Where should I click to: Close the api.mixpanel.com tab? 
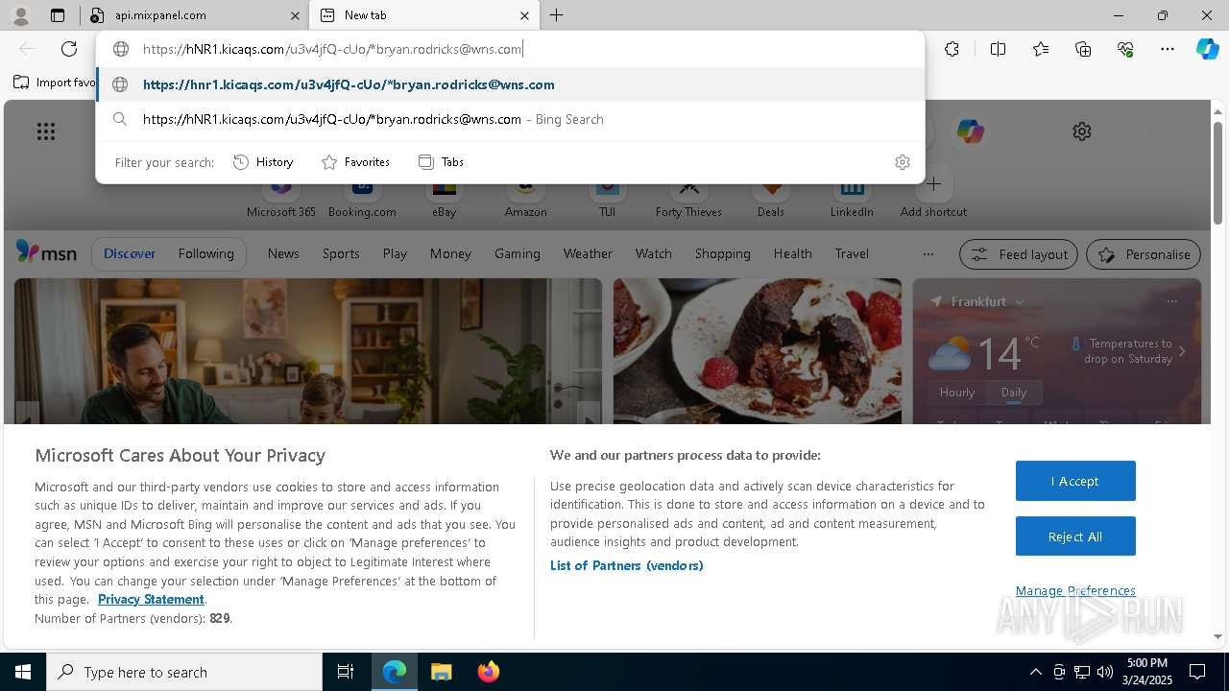click(x=295, y=15)
